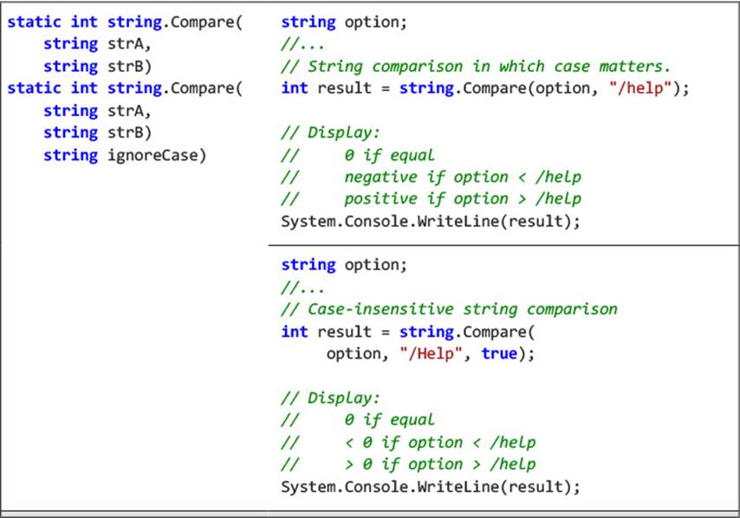Click second '// Display:' comment in lower block
This screenshot has width=740, height=518.
(330, 398)
